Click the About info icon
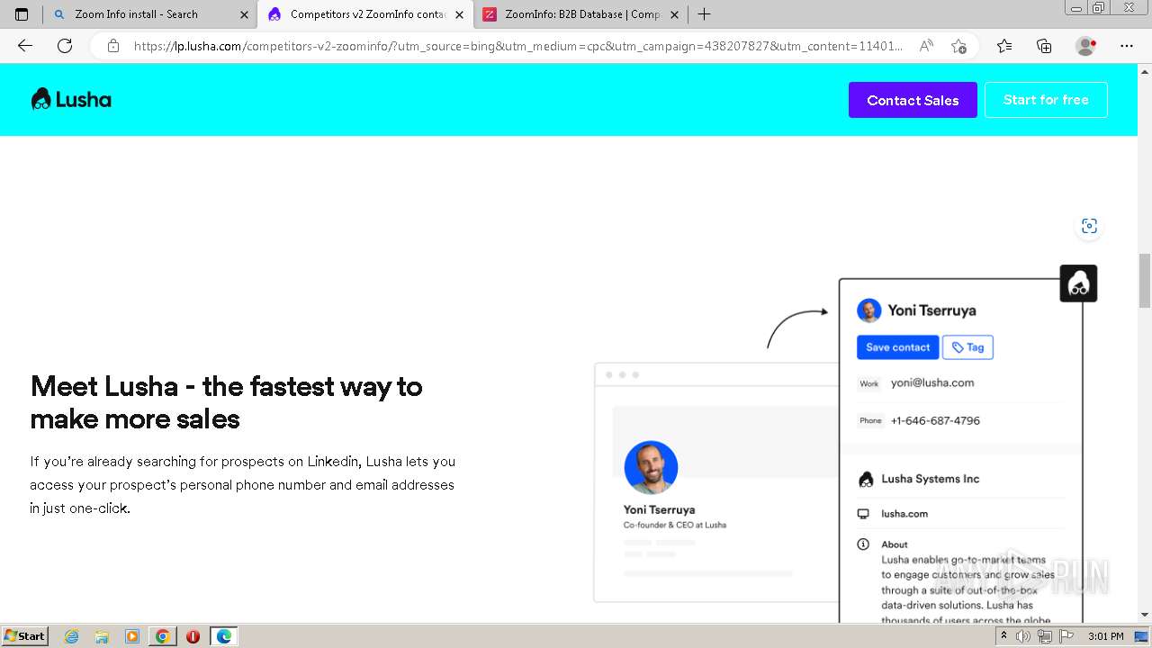1152x648 pixels. click(x=863, y=544)
